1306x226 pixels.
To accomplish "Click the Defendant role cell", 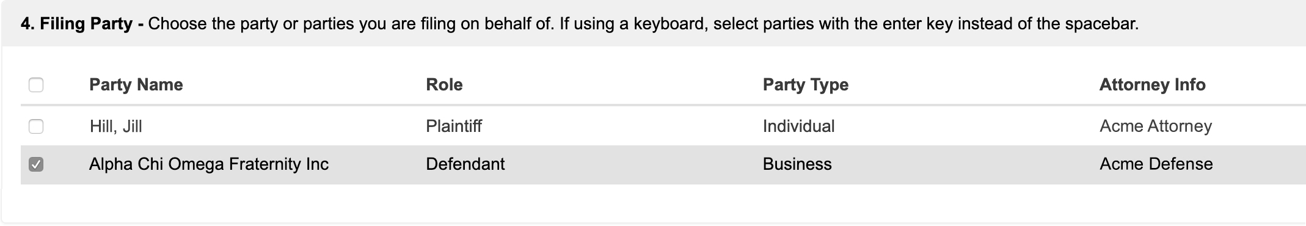I will (465, 164).
